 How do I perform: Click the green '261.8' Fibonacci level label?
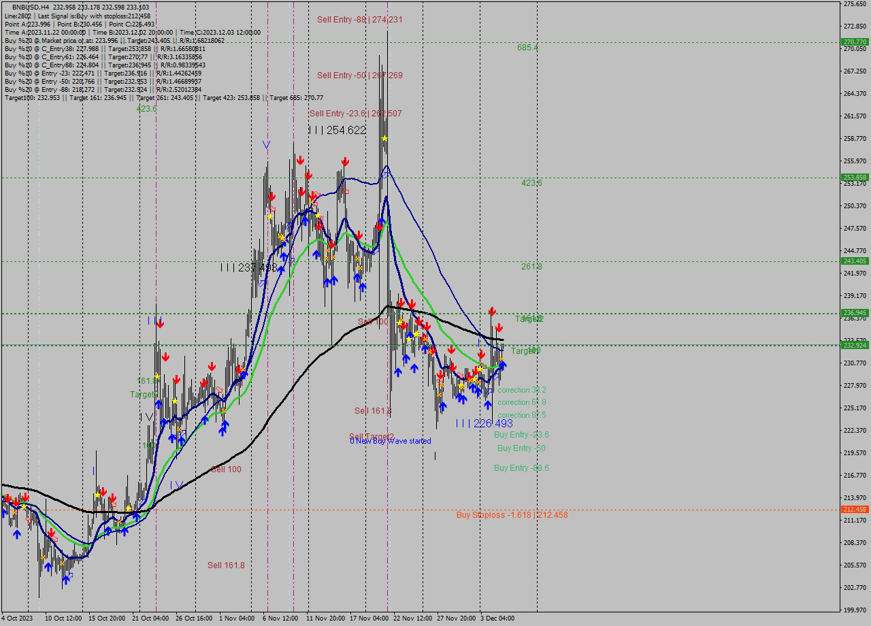531,267
